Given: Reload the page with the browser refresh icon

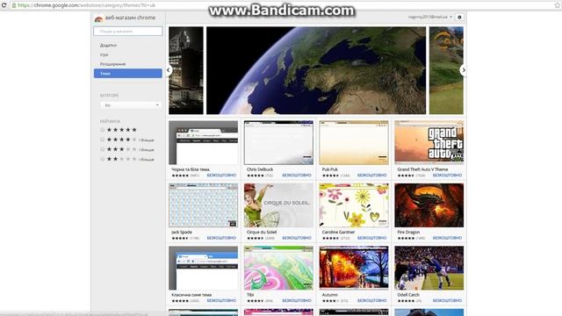Looking at the screenshot, I should point(4,5).
